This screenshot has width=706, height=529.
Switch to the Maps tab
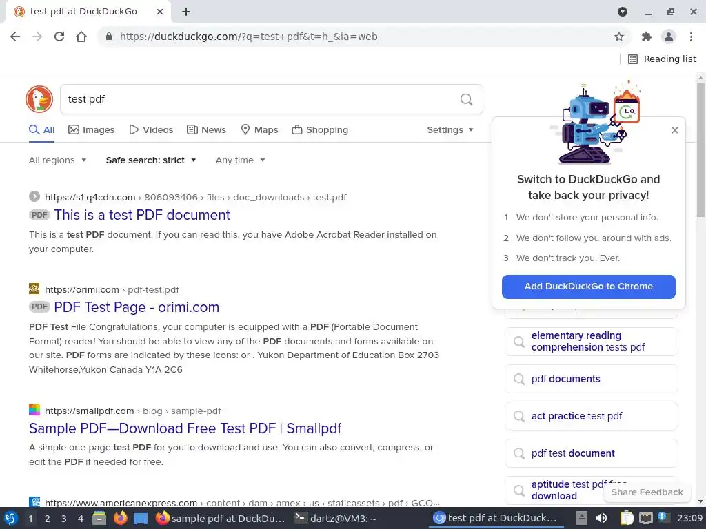point(259,130)
